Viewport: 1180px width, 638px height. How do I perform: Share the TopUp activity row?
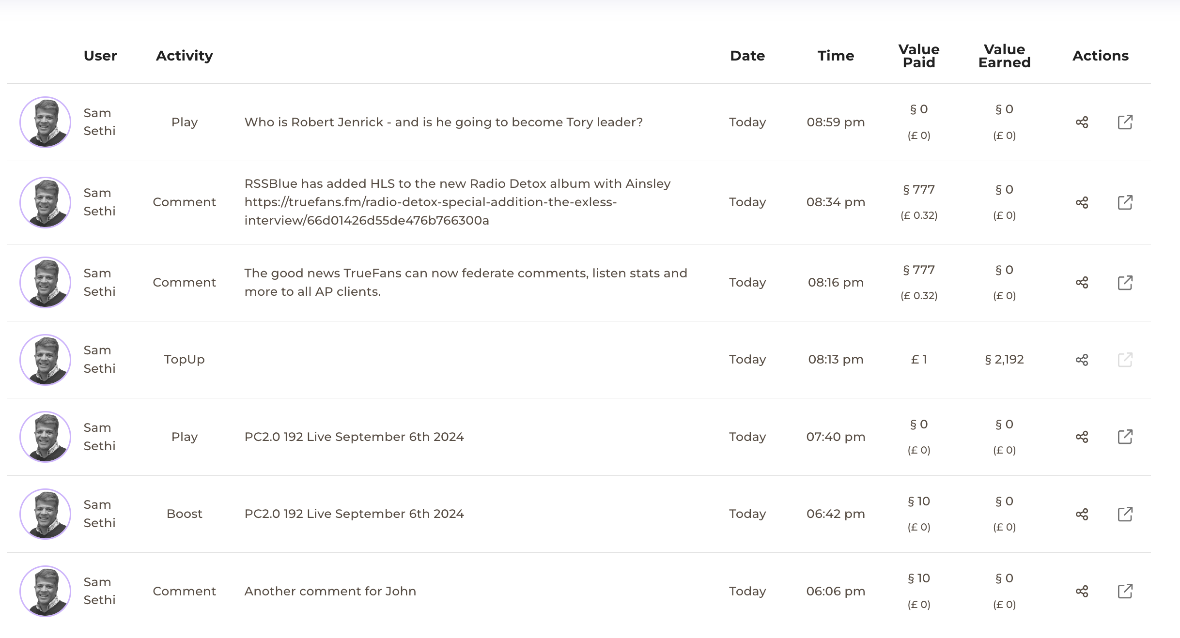click(x=1082, y=360)
